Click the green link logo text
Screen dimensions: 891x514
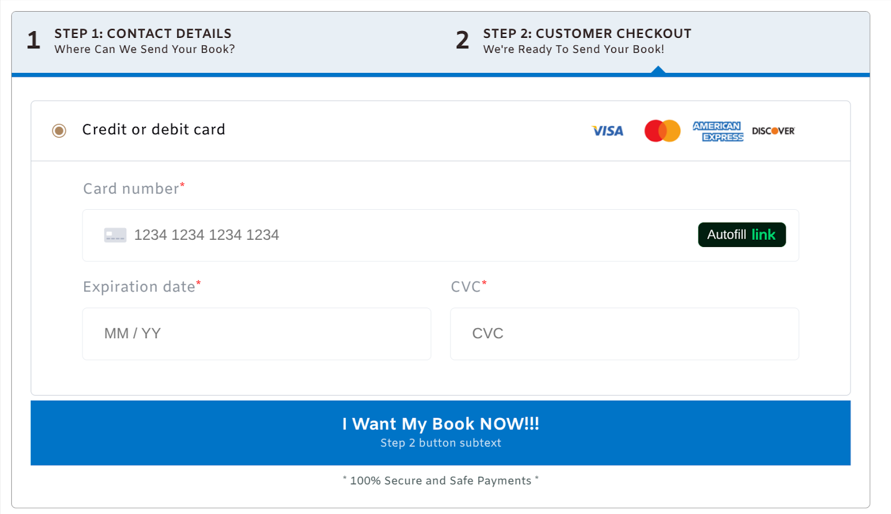click(x=763, y=235)
